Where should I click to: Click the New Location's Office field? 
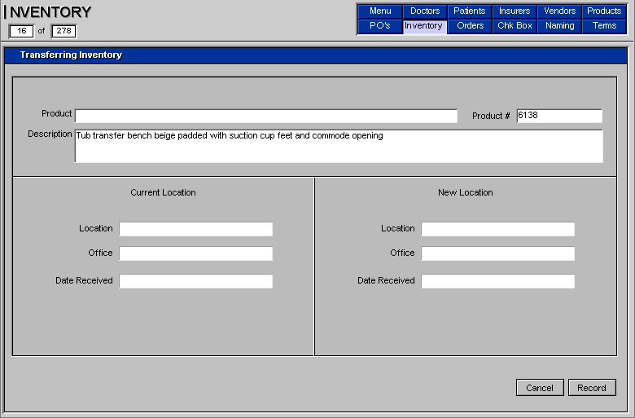pyautogui.click(x=497, y=253)
